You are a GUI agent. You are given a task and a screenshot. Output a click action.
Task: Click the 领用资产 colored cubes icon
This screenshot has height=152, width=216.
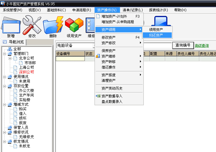point(74,25)
